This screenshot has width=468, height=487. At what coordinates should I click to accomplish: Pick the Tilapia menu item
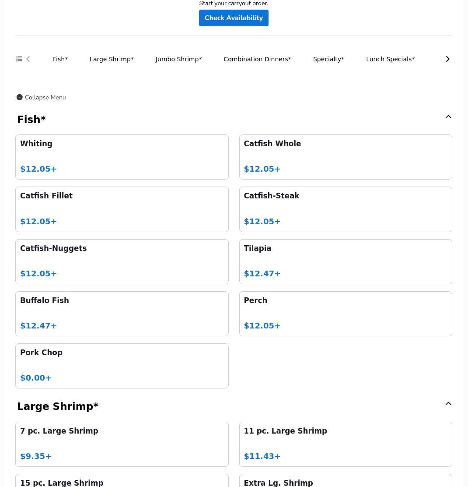(345, 261)
